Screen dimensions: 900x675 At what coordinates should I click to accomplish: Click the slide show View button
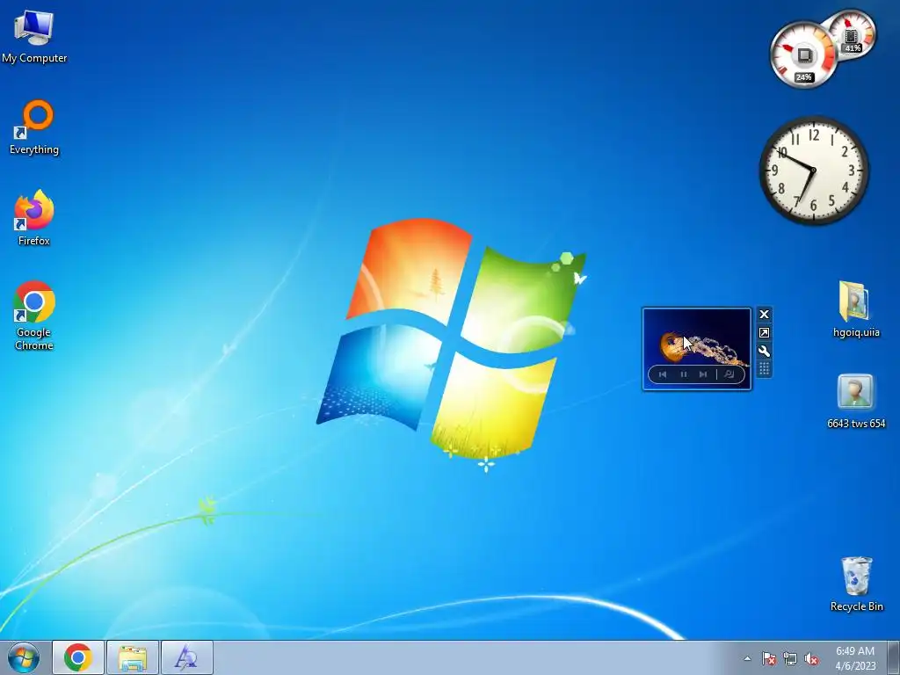(x=729, y=374)
